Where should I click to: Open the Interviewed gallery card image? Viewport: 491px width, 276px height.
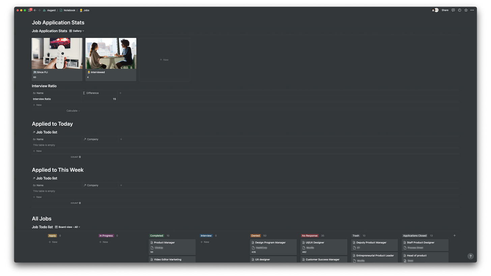point(111,53)
